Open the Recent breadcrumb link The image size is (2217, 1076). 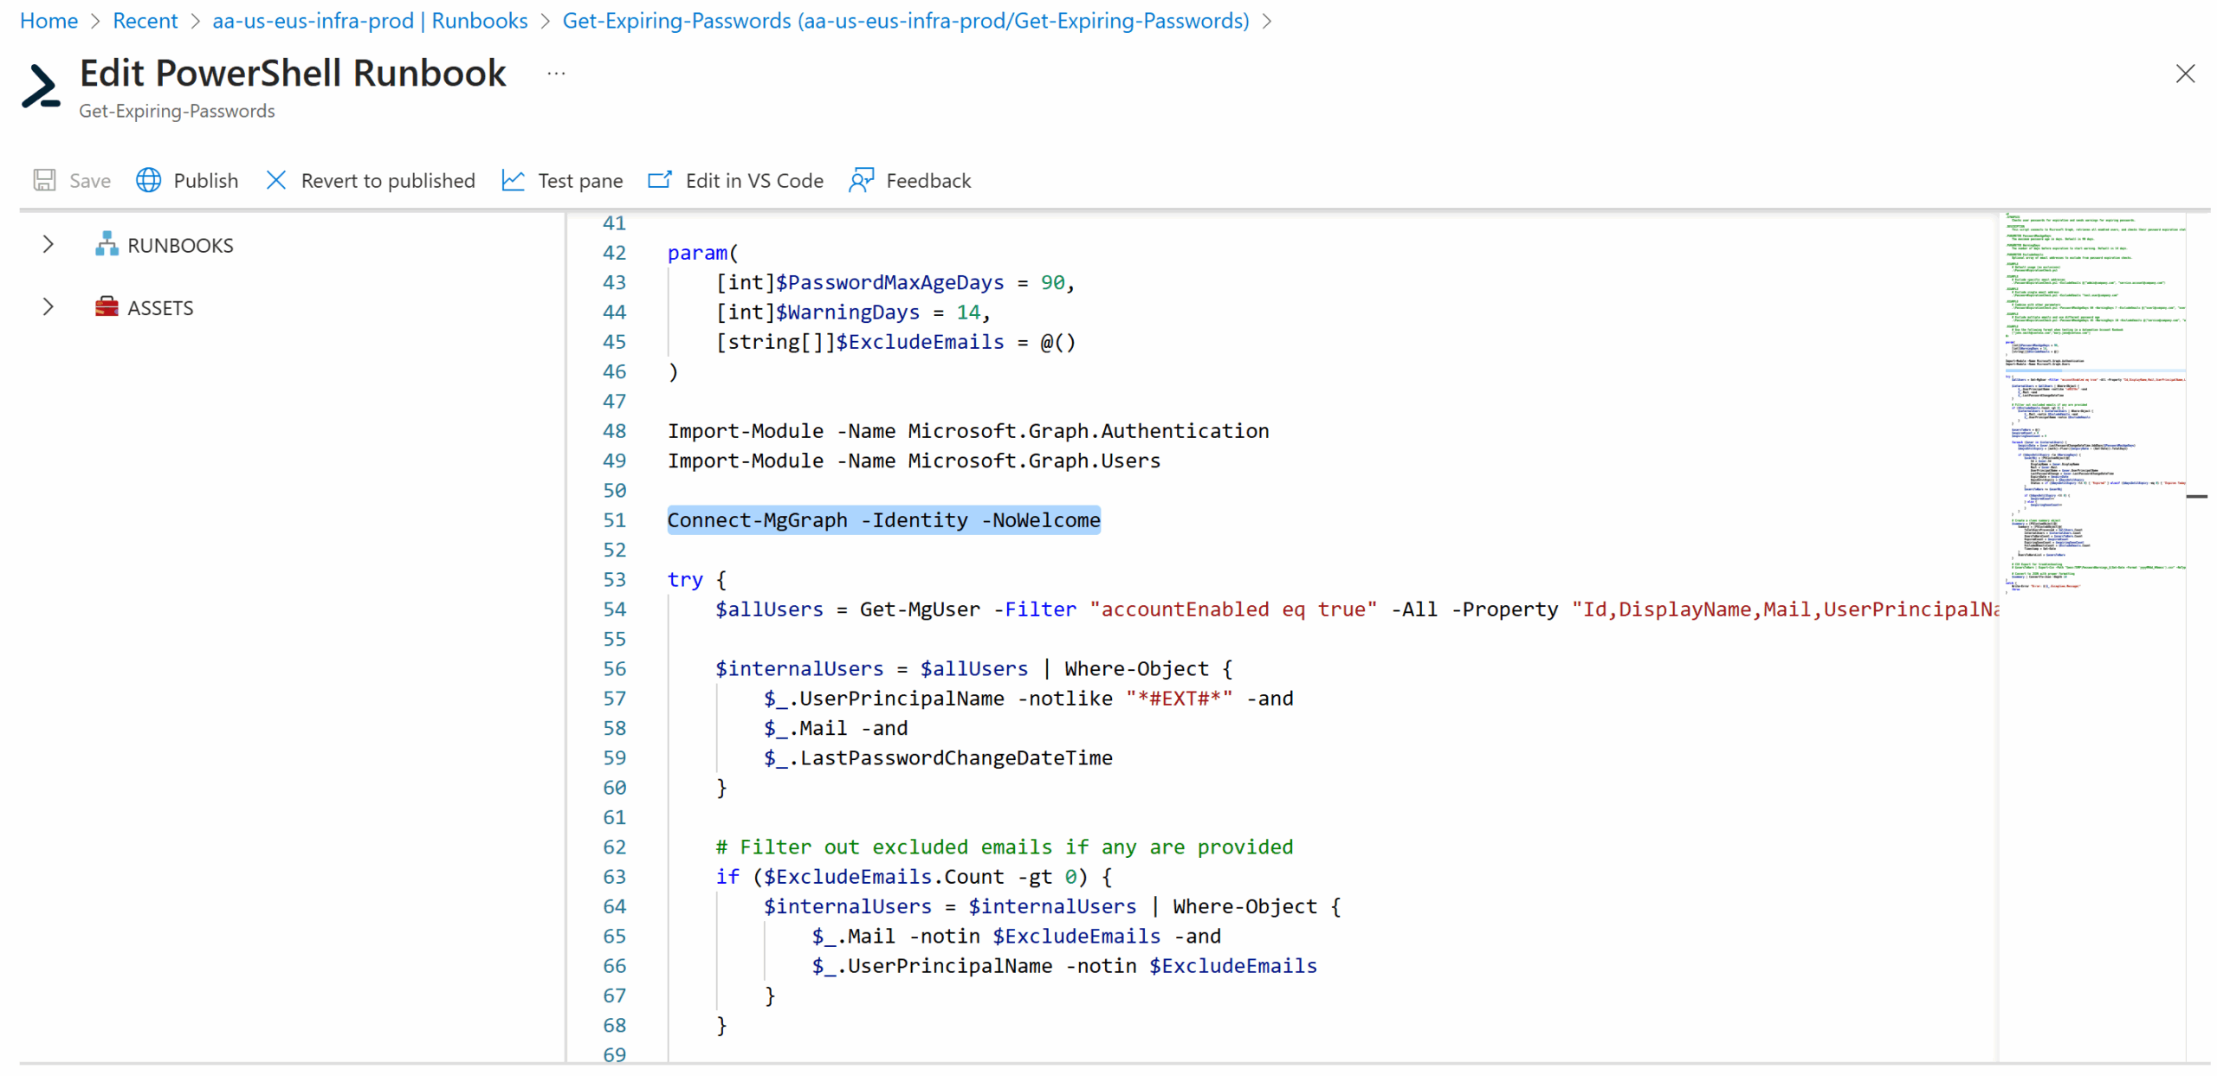144,20
